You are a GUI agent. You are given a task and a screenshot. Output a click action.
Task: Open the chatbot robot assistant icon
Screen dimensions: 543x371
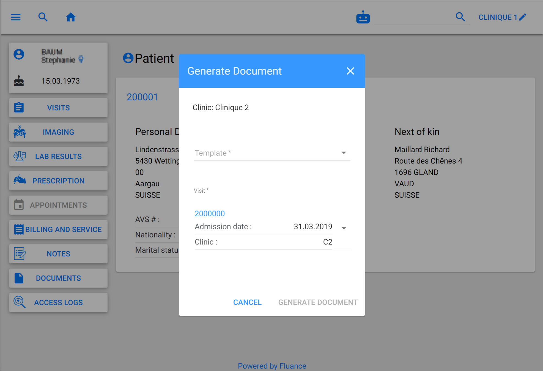pos(363,17)
